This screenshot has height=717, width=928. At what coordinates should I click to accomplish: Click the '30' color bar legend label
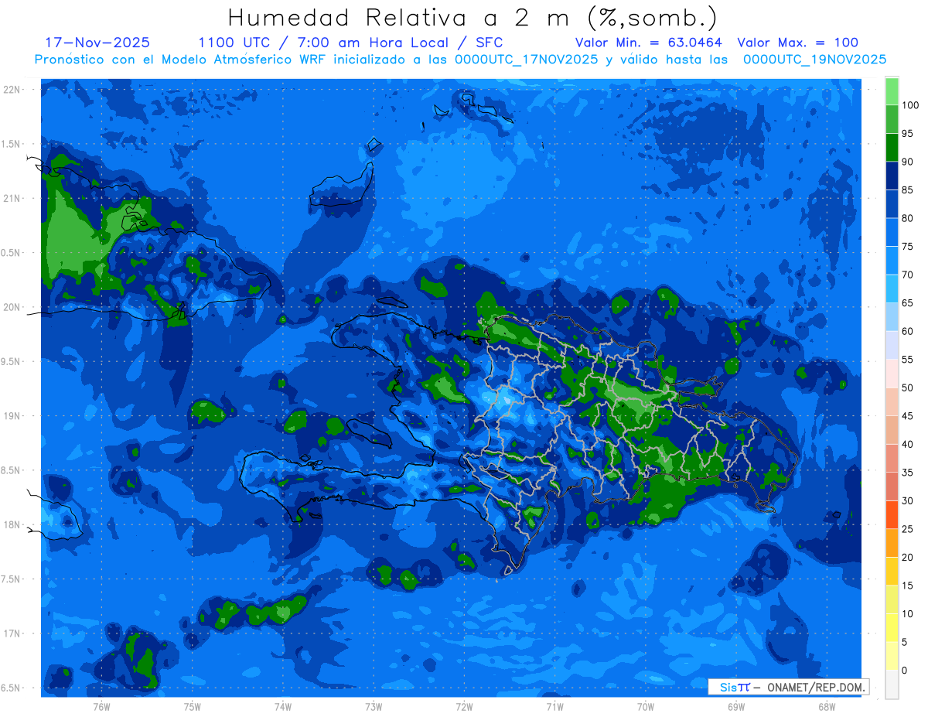point(907,500)
